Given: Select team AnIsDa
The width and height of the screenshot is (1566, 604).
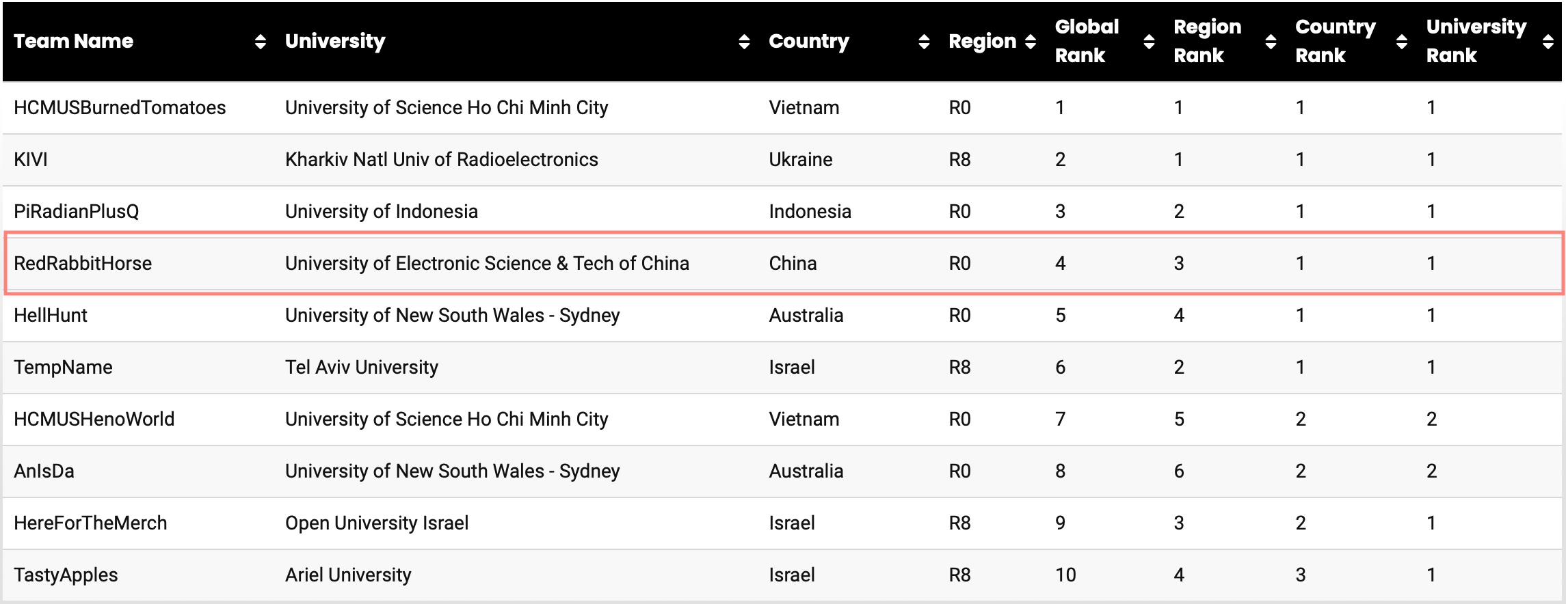Looking at the screenshot, I should (44, 471).
